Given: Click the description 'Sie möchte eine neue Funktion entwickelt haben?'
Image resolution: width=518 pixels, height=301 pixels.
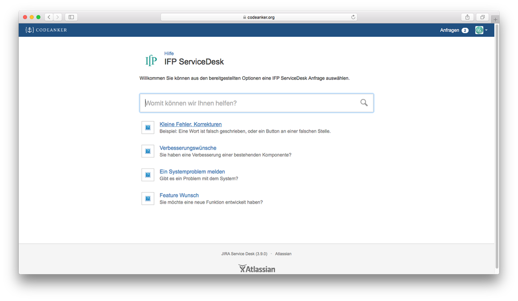Looking at the screenshot, I should click(211, 203).
